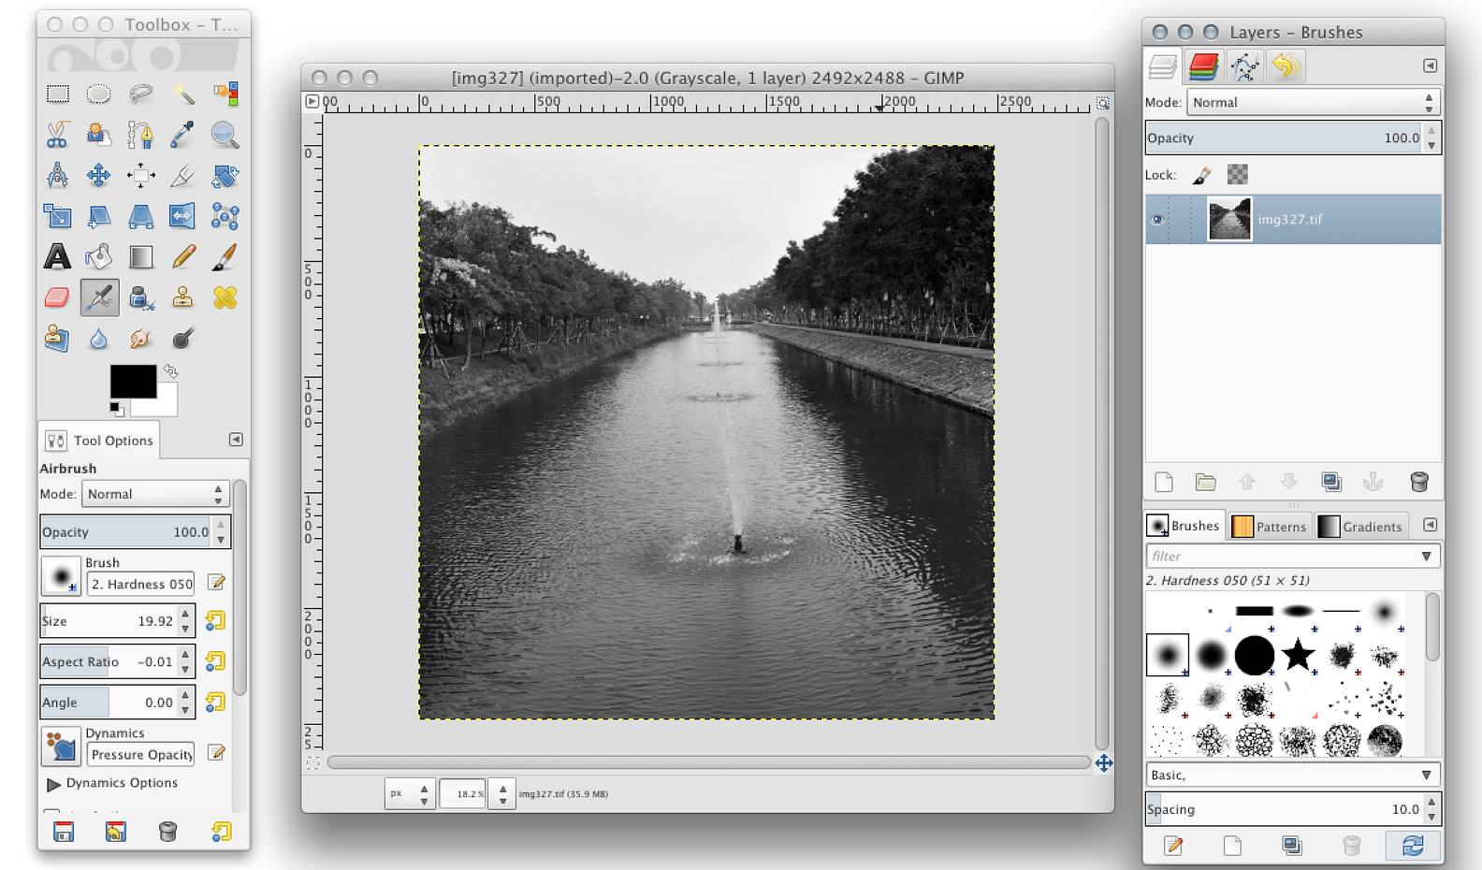Select the Text tool
Image resolution: width=1482 pixels, height=870 pixels.
[58, 256]
